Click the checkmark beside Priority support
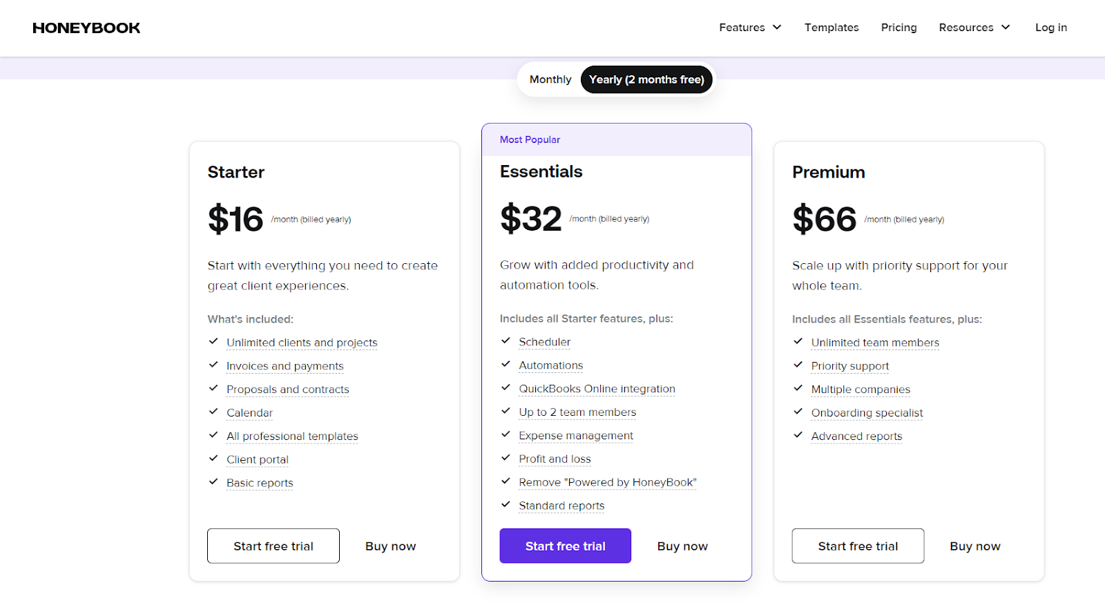Viewport: 1105px width, 603px height. tap(798, 365)
